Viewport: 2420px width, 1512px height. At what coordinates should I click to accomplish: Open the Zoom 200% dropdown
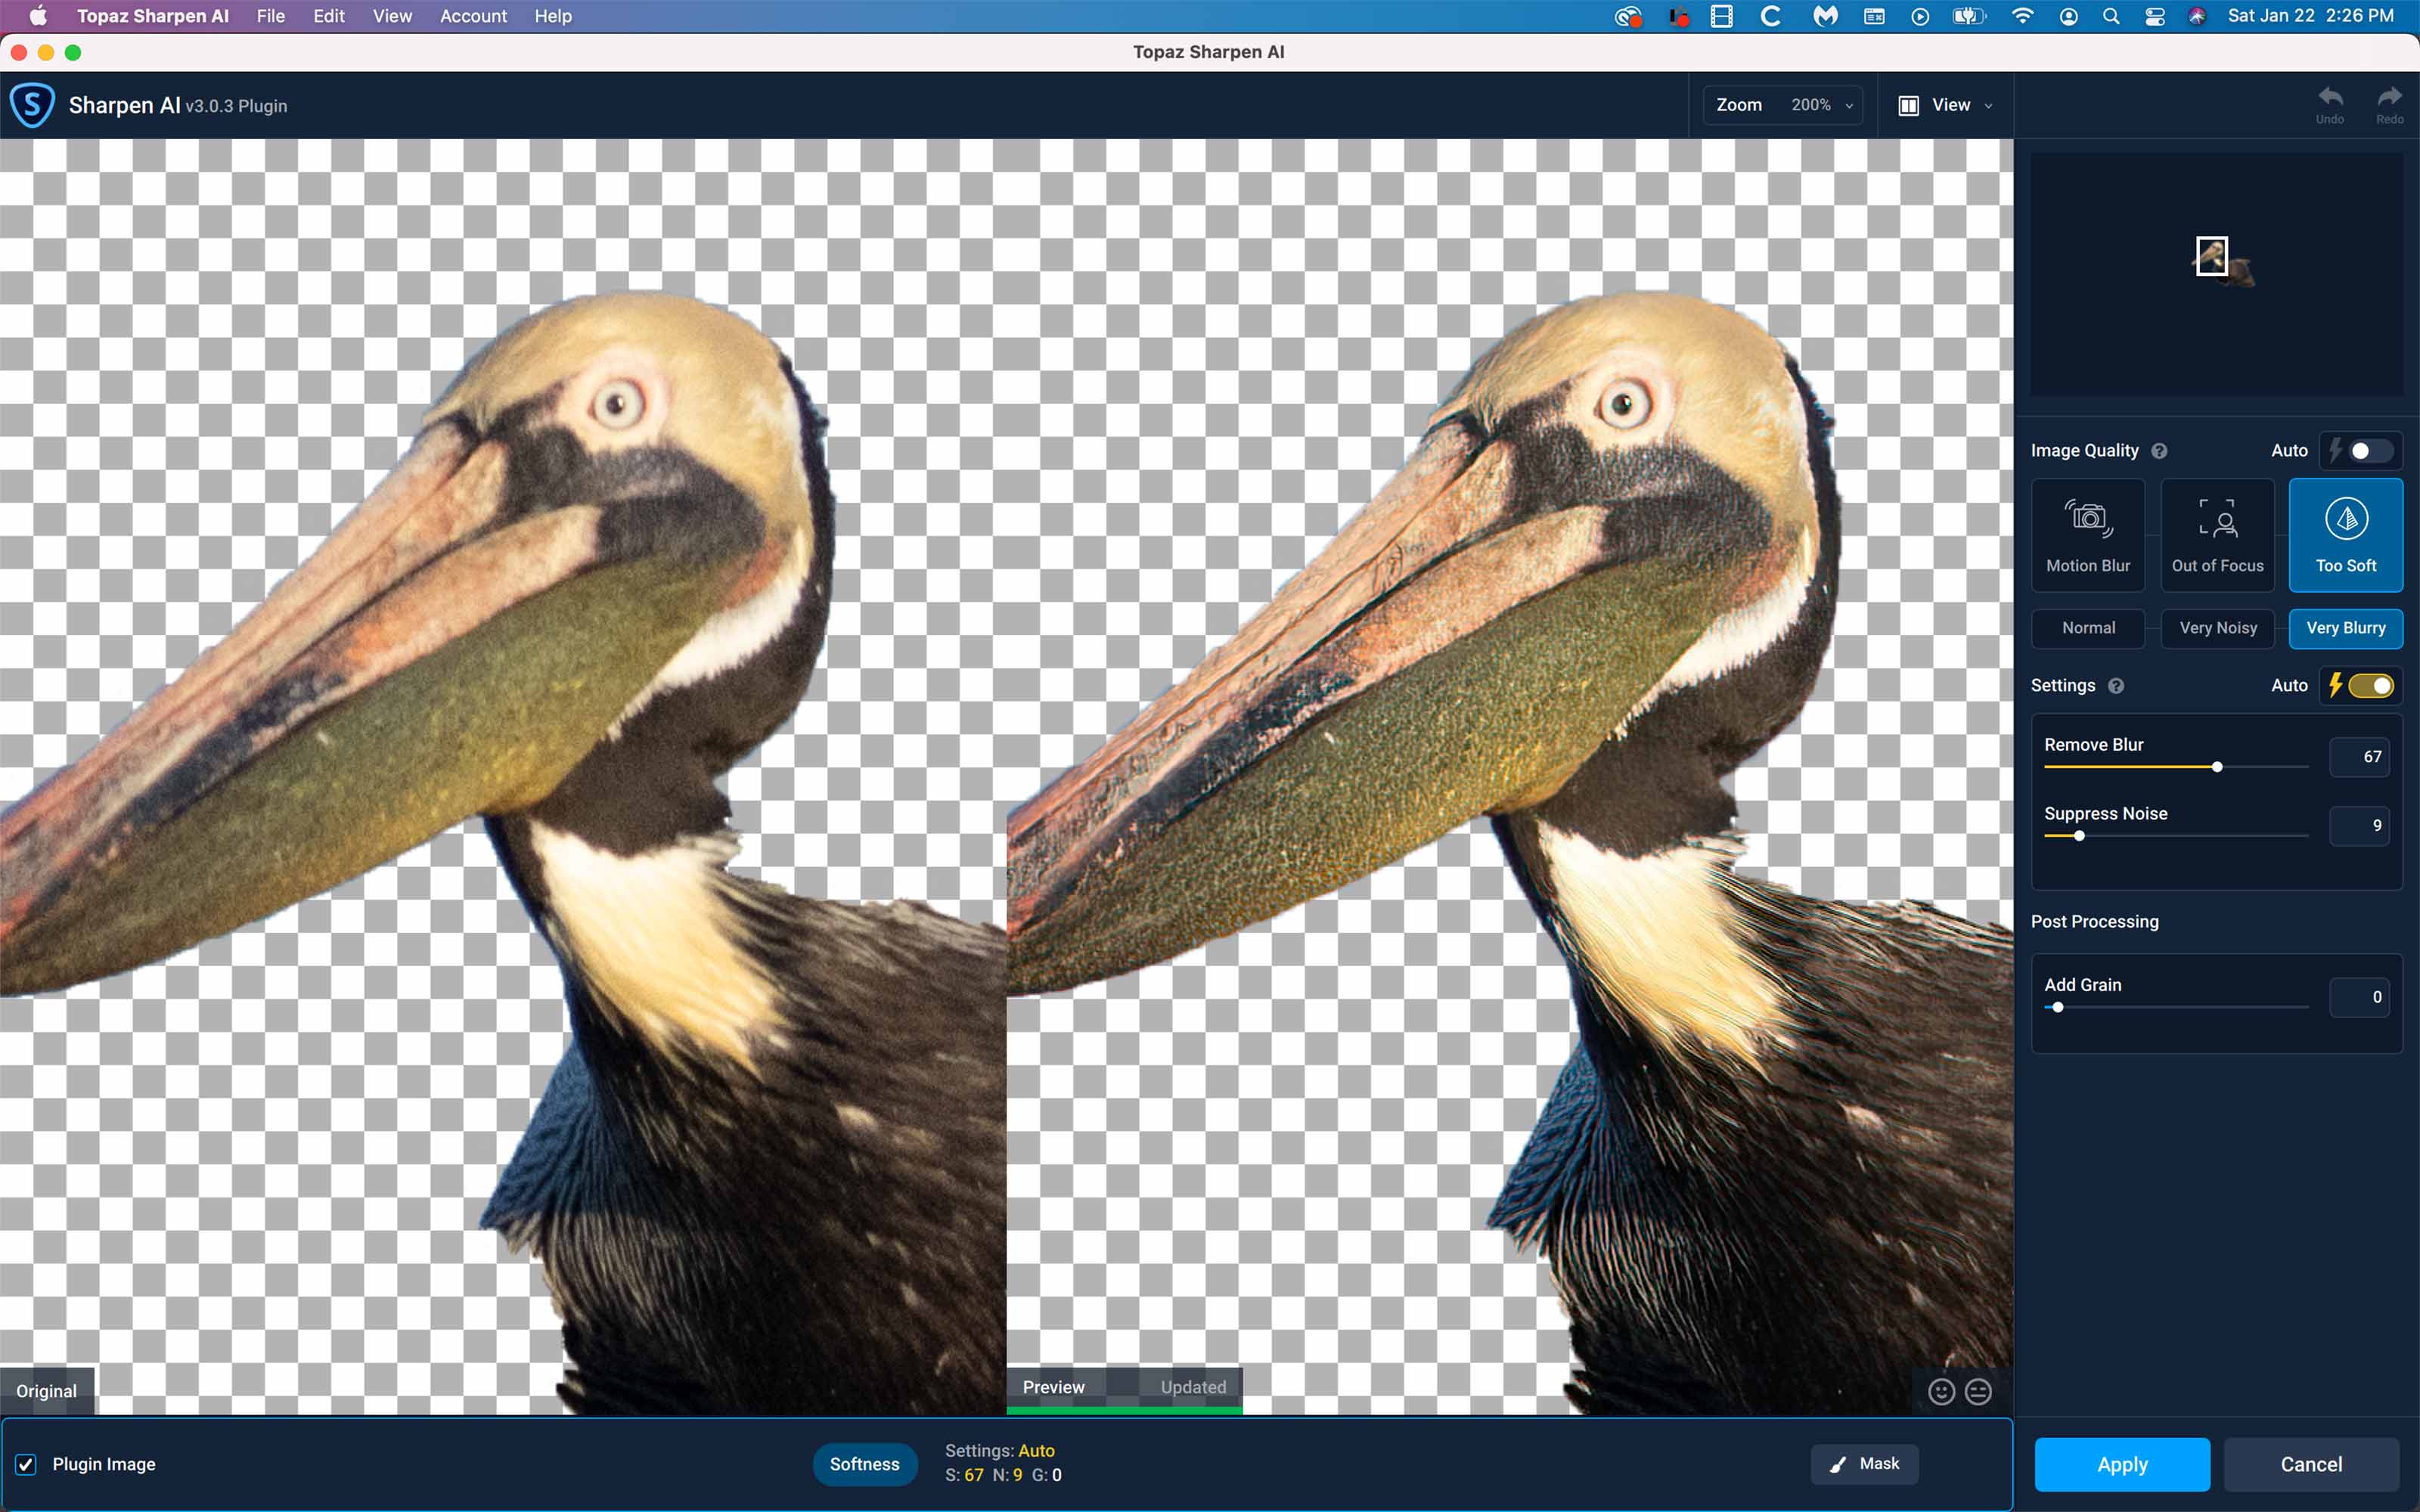point(1784,105)
